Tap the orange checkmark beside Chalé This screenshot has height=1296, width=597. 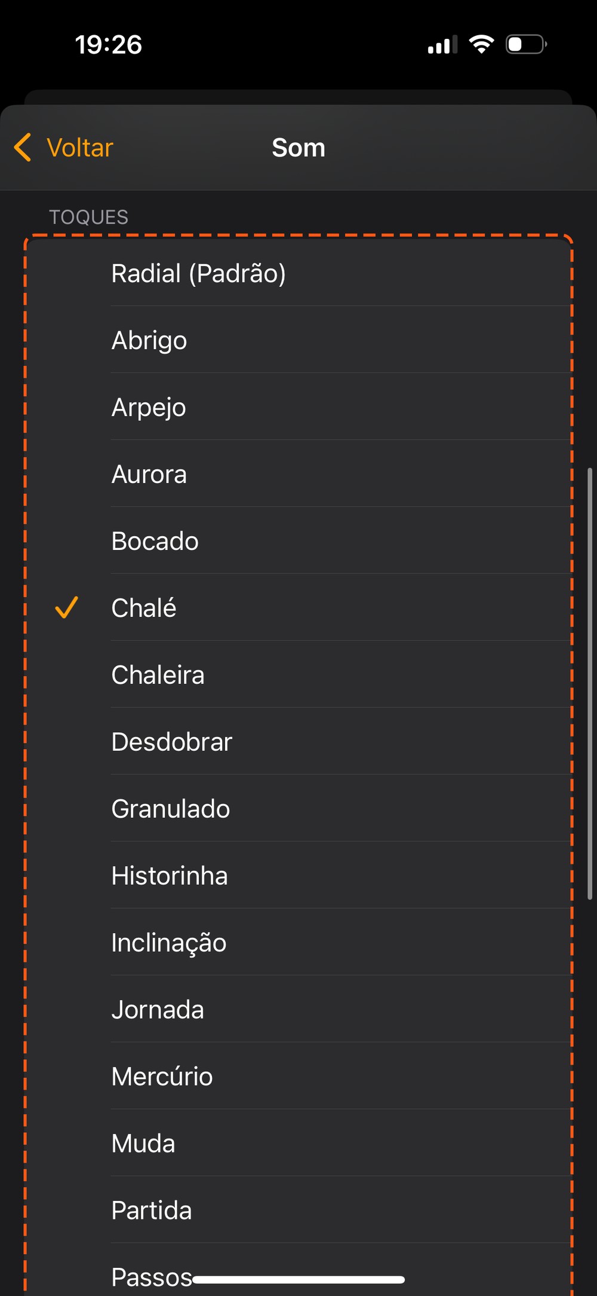click(66, 607)
